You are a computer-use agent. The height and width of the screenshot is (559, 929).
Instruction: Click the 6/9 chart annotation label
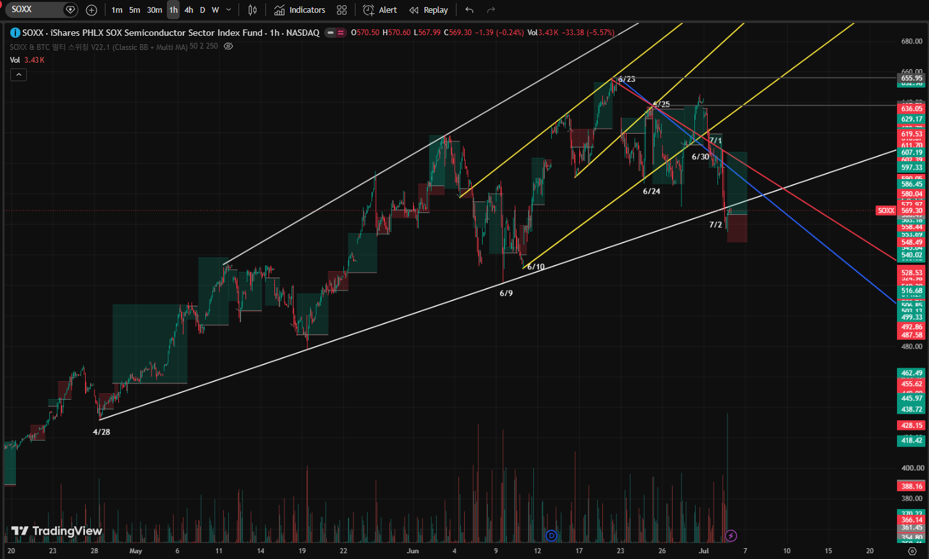tap(506, 293)
